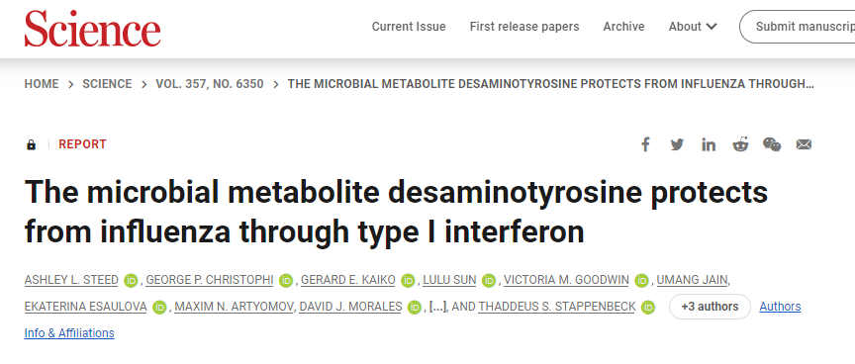Expand the +3 authors list

click(710, 307)
